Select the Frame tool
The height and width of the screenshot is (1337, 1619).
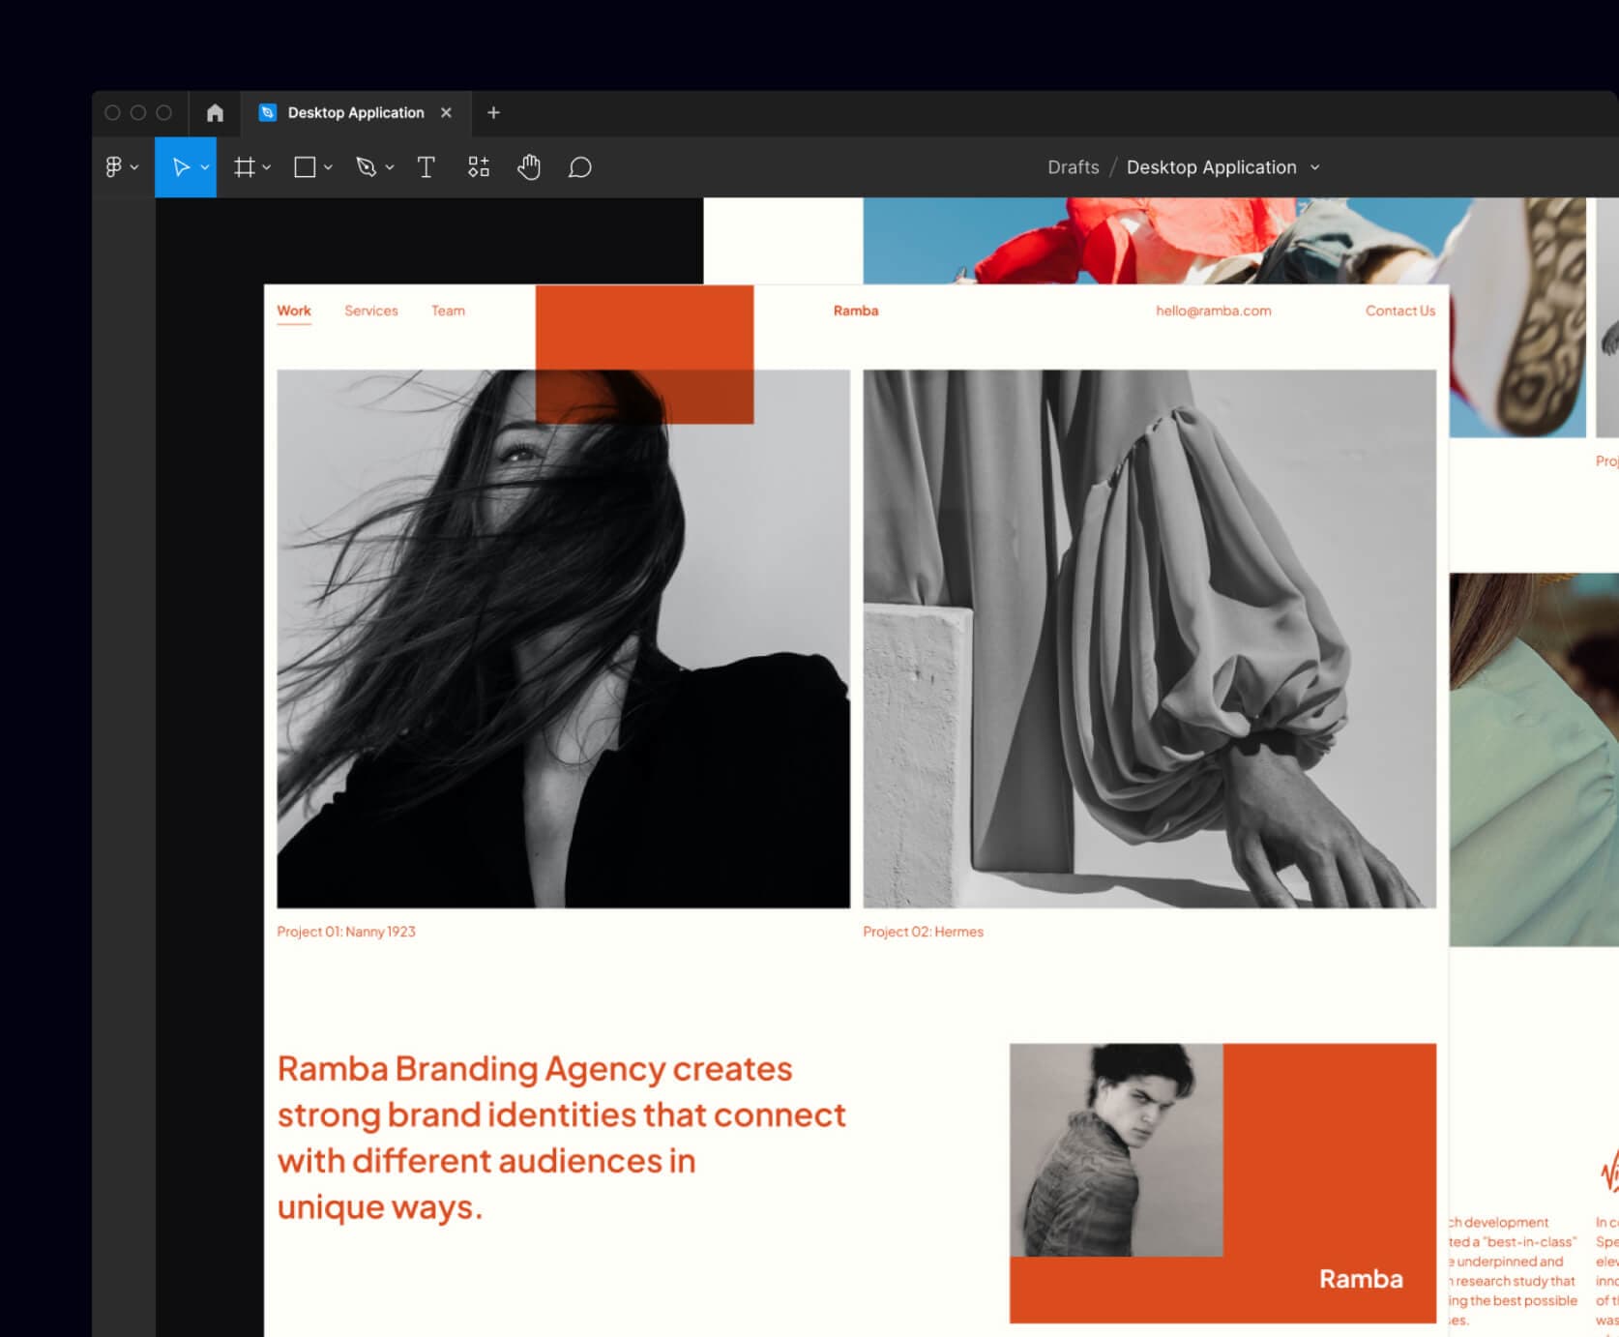pyautogui.click(x=245, y=167)
